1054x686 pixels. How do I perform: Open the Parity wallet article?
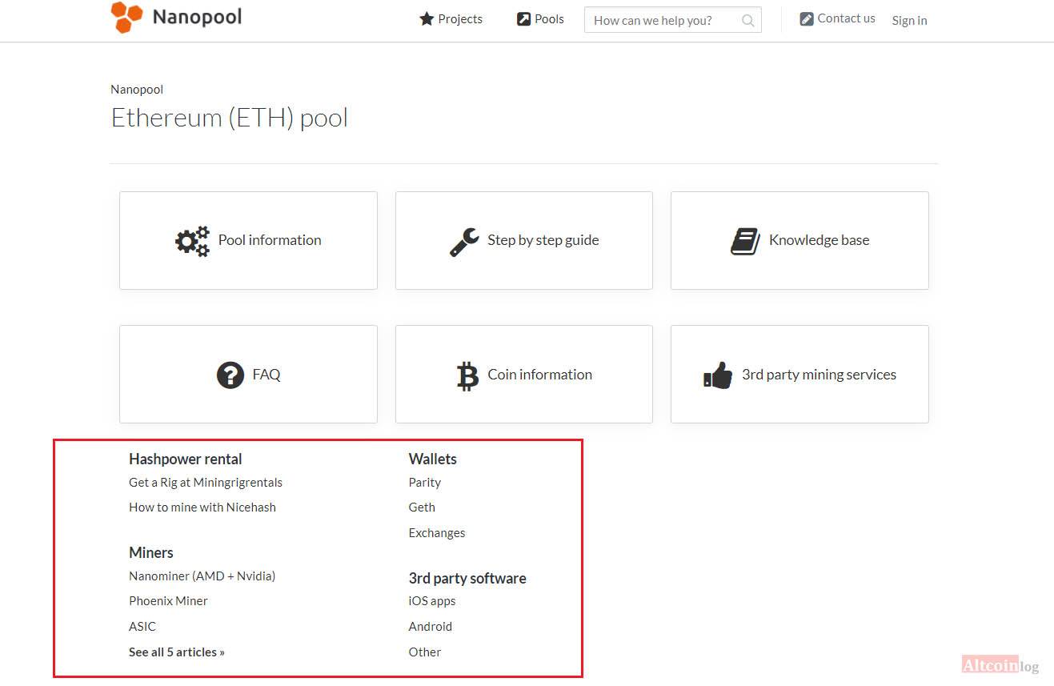coord(425,483)
